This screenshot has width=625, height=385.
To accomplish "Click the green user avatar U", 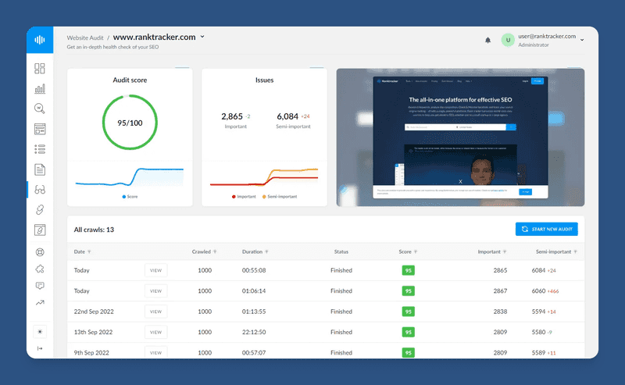I will pos(508,41).
